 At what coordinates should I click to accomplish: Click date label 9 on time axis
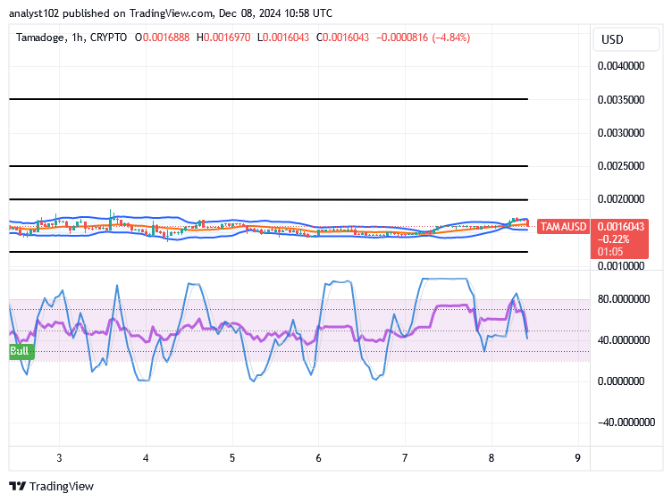tap(577, 458)
